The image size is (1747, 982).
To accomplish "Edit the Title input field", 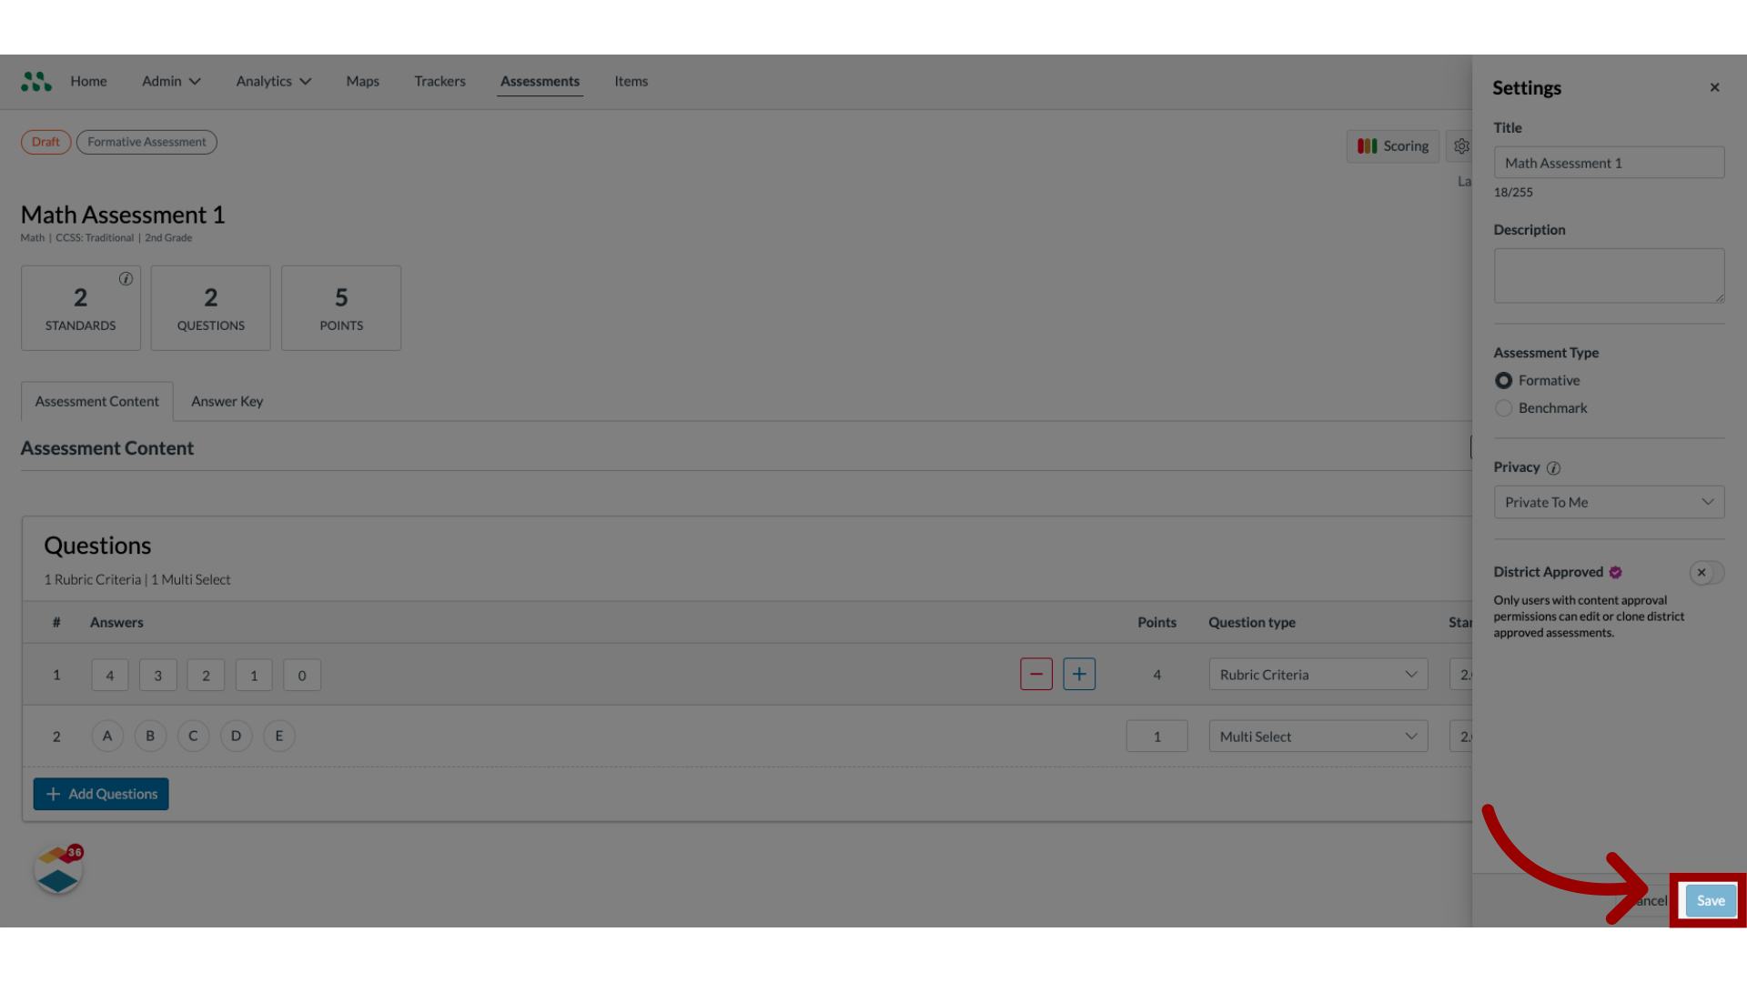I will click(1609, 162).
